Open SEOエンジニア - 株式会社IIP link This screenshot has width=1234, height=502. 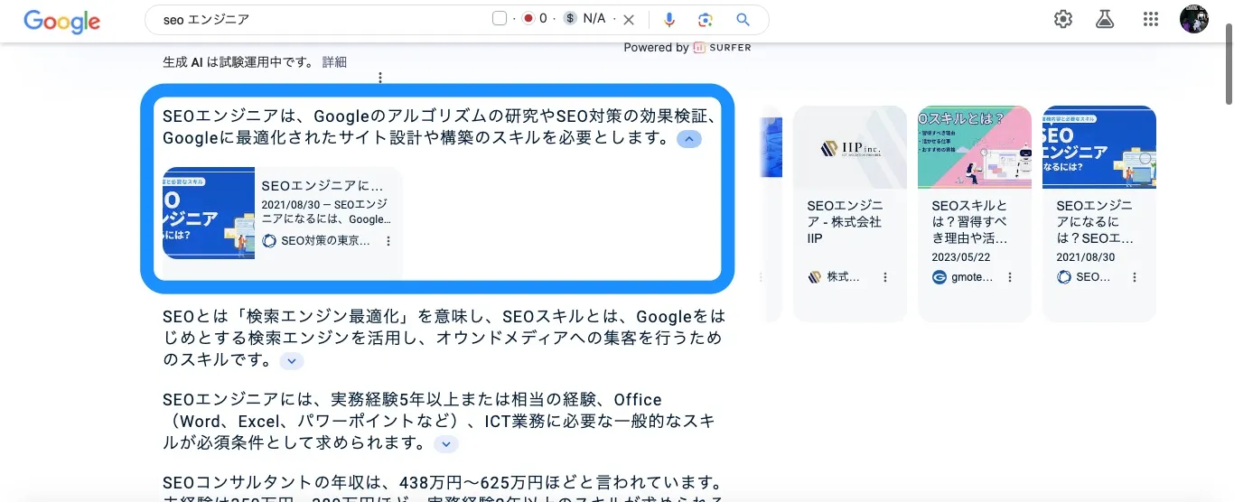[845, 222]
